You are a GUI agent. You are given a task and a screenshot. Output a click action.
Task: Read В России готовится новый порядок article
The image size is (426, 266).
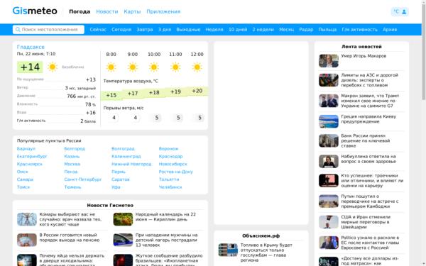click(70, 238)
